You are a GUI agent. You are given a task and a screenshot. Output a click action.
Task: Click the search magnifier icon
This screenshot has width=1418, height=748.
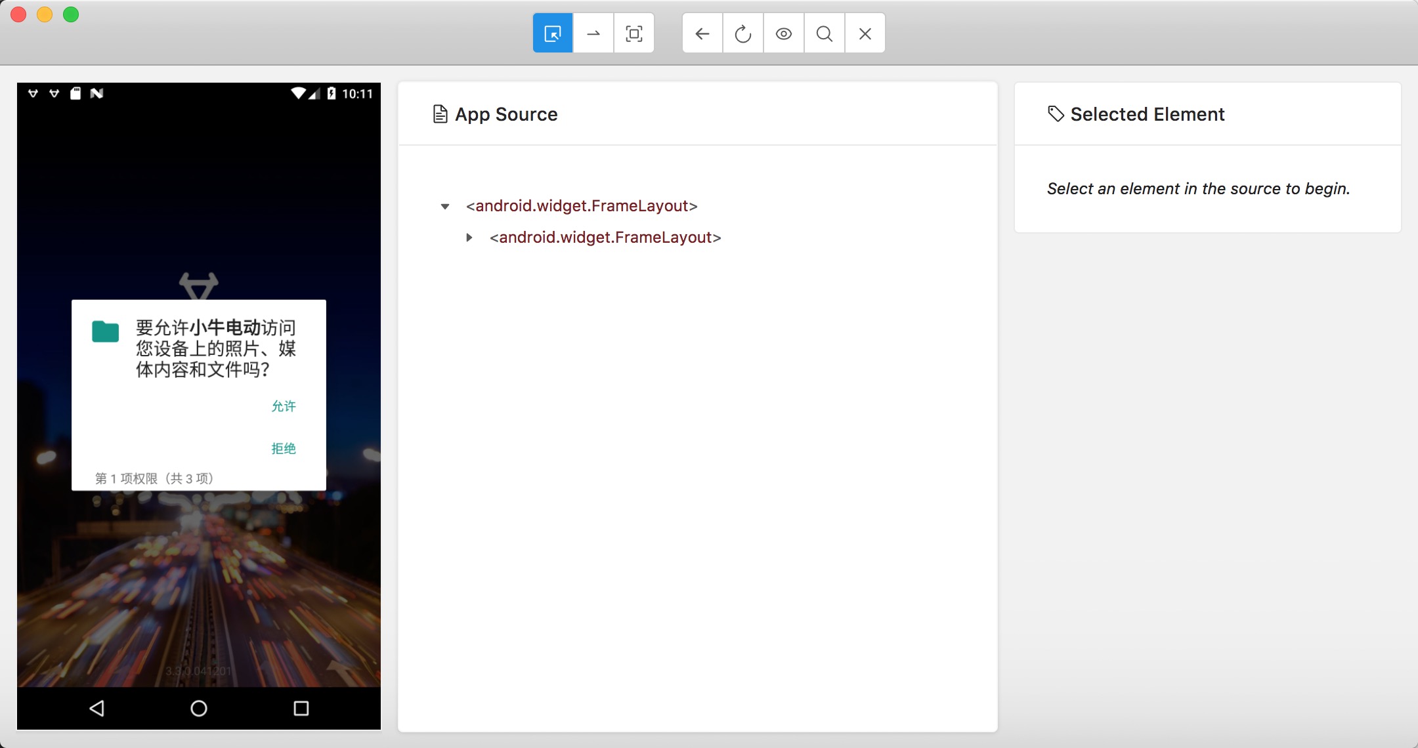[x=823, y=33]
